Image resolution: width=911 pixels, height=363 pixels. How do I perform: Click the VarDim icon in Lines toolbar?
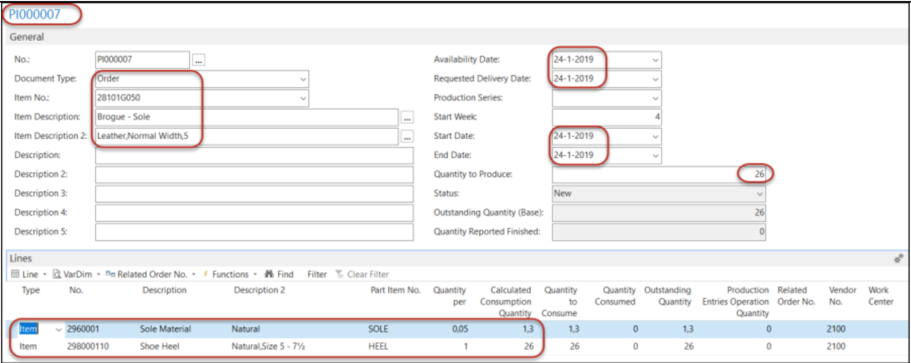pos(57,274)
